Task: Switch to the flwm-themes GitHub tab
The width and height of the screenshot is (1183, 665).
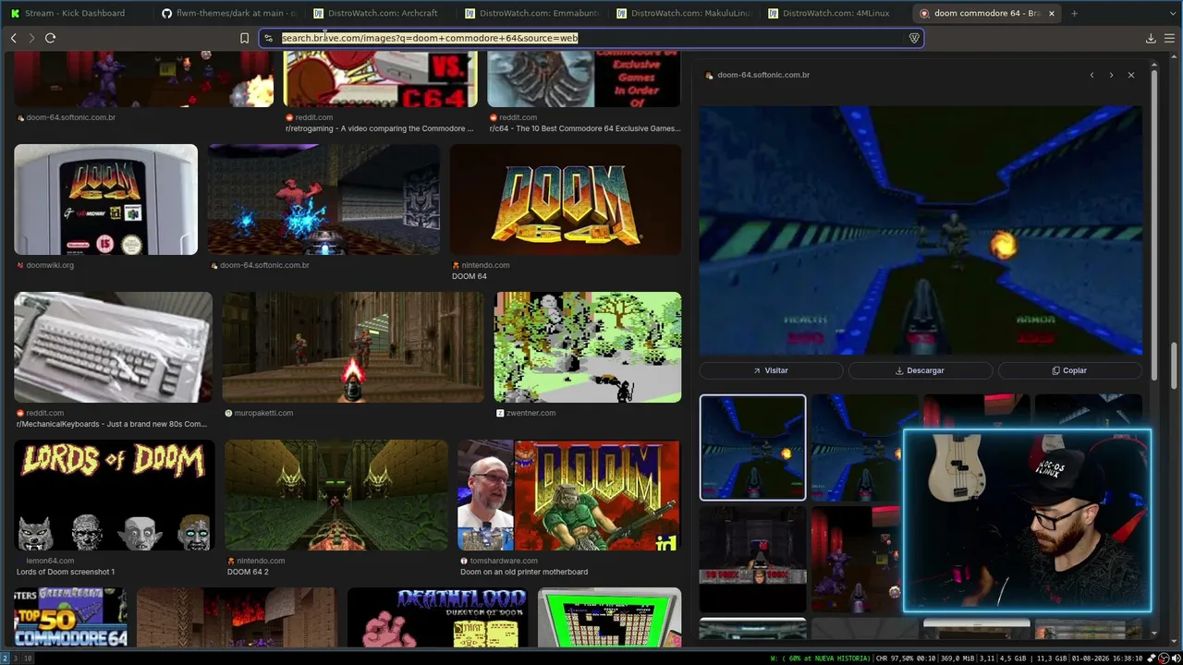Action: tap(227, 13)
